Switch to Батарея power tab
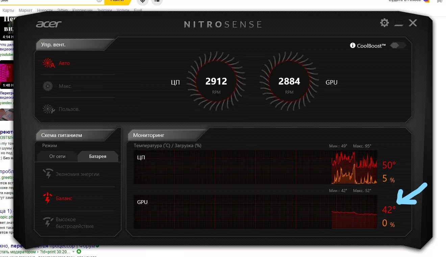446x257 pixels. pos(98,156)
